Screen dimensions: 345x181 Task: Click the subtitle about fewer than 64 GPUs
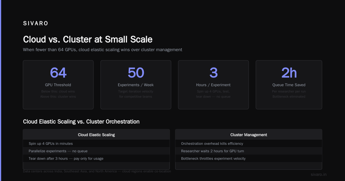pyautogui.click(x=103, y=50)
